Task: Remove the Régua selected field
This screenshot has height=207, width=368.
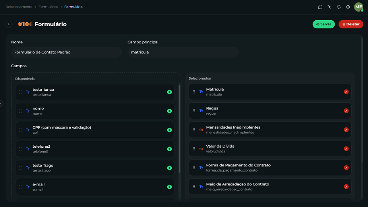Action: [x=346, y=111]
